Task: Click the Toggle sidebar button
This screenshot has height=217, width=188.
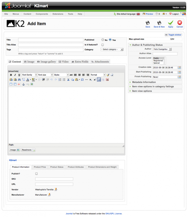Action: [173, 35]
